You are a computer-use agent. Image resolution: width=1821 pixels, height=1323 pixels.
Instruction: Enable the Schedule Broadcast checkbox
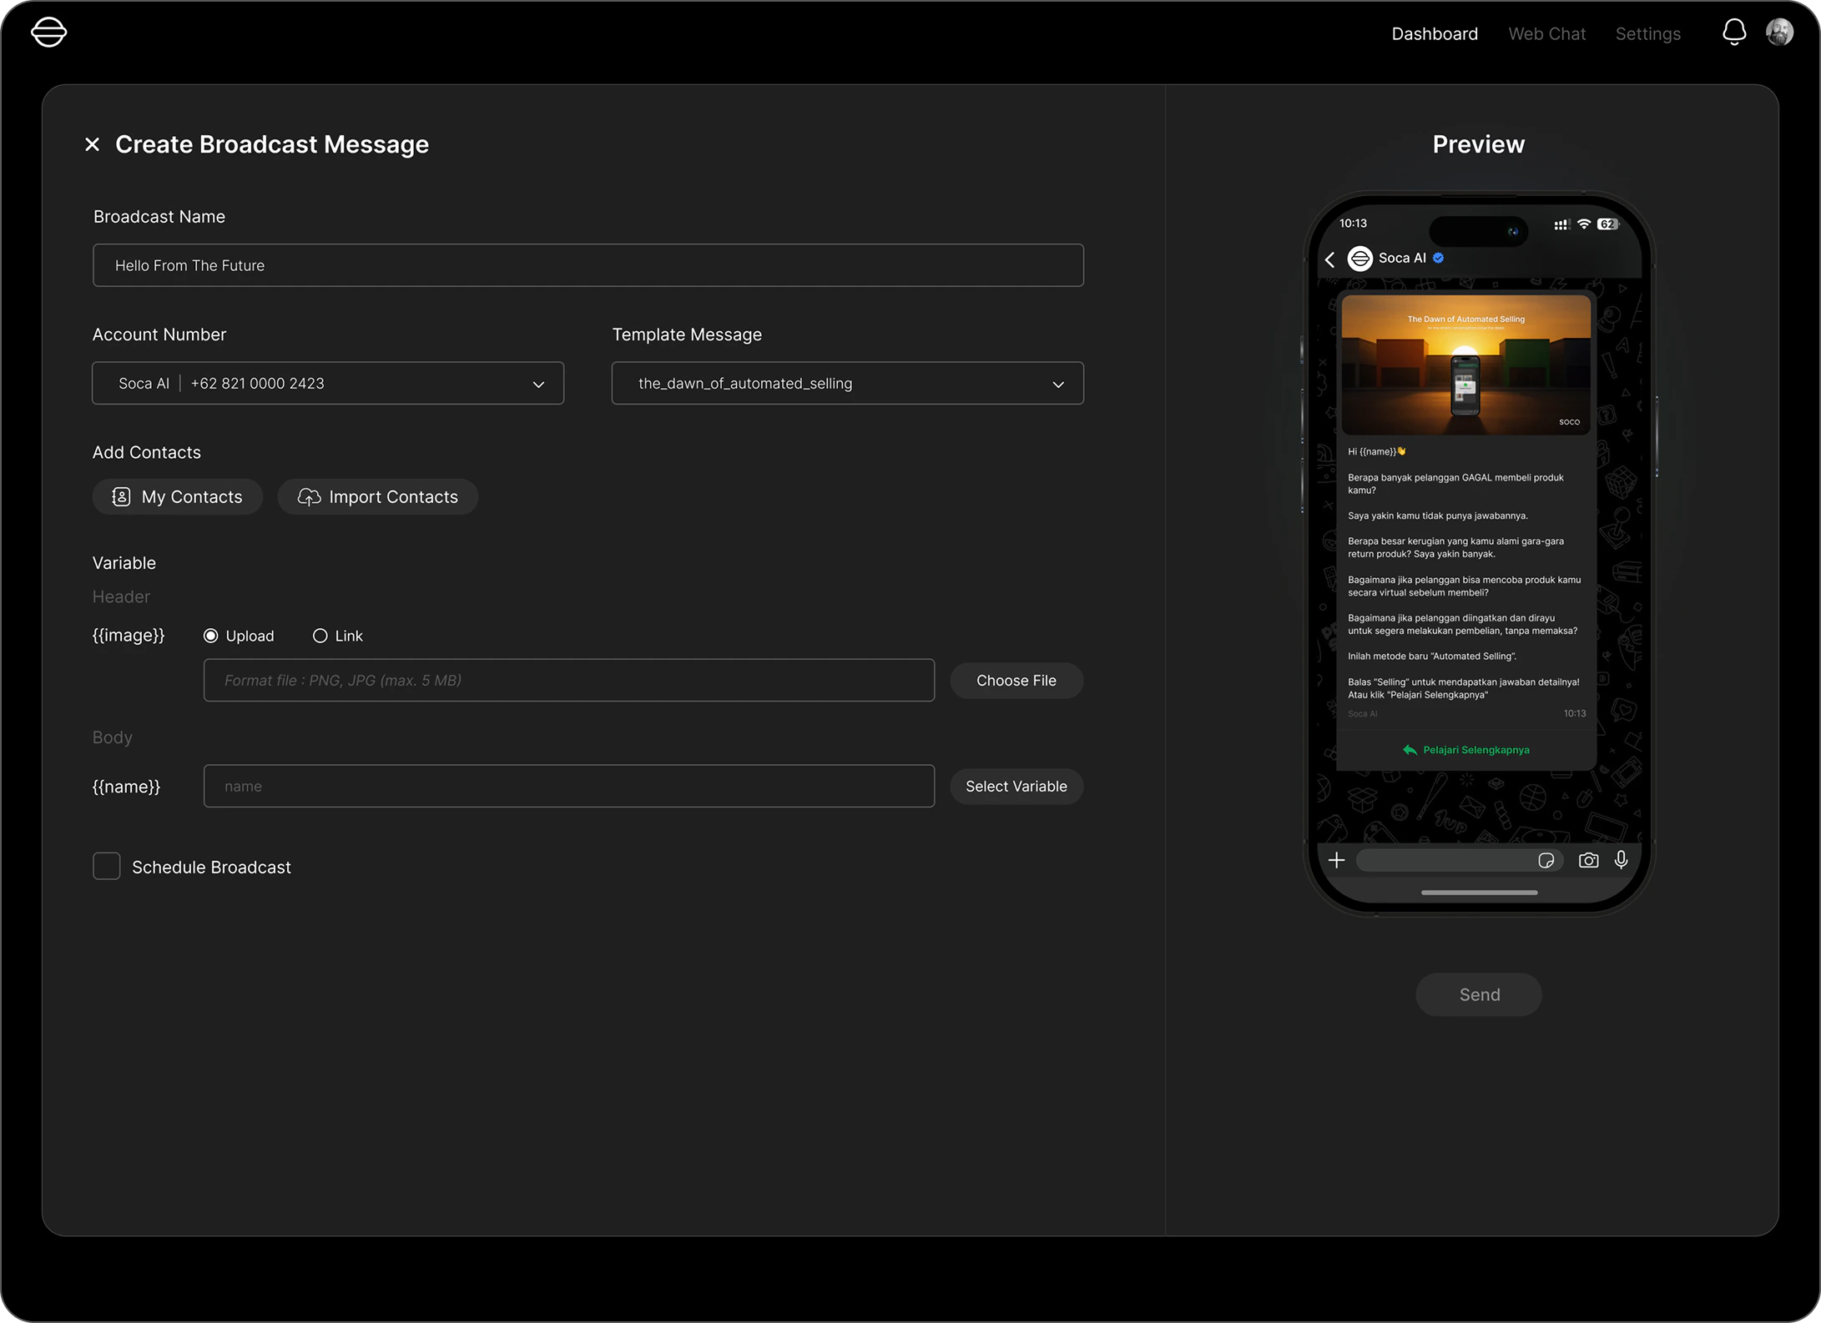pos(107,866)
